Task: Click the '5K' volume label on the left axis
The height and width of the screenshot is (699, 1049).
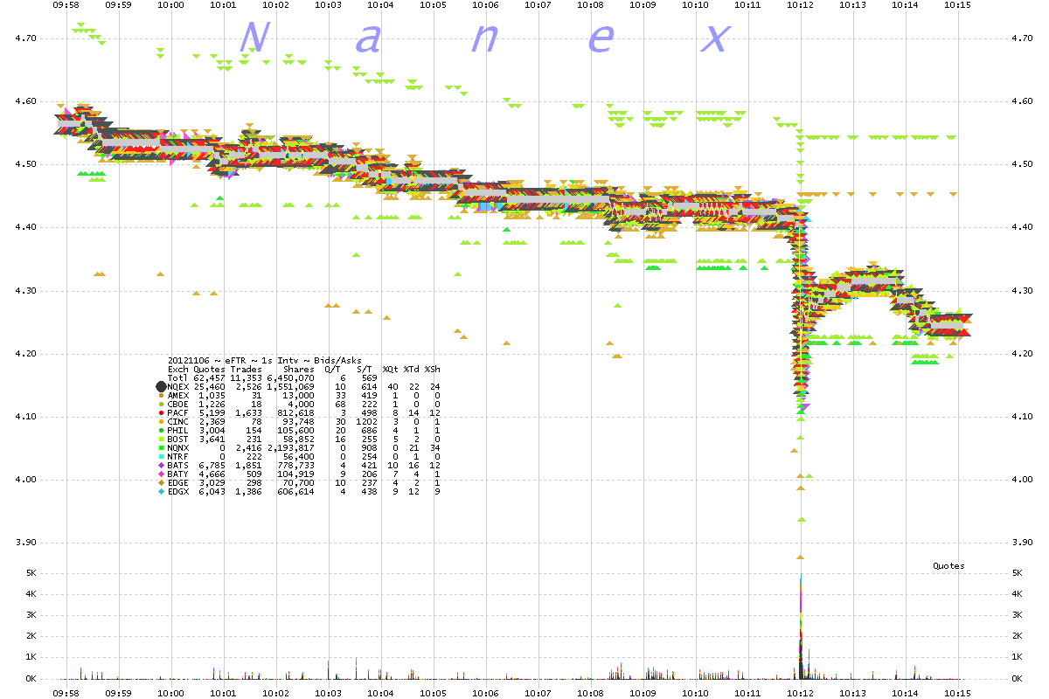Action: click(x=31, y=573)
